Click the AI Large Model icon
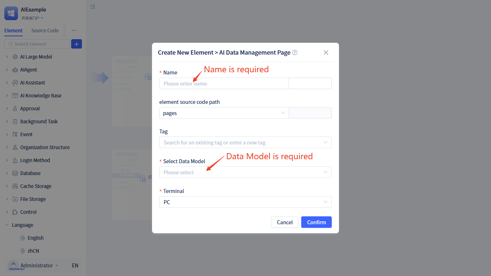 pos(15,57)
